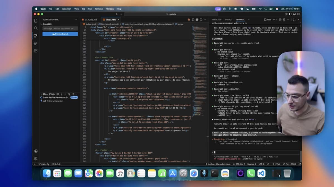Kill terminal with the trash icon

(x=284, y=20)
